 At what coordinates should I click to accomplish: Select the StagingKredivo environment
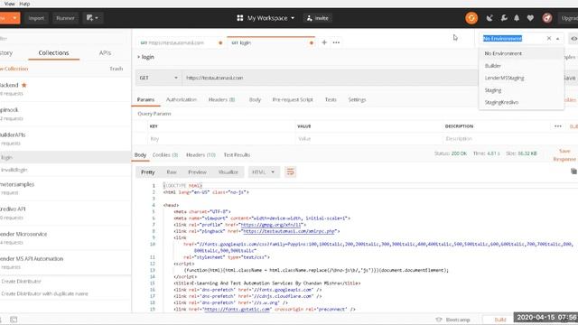pyautogui.click(x=521, y=102)
